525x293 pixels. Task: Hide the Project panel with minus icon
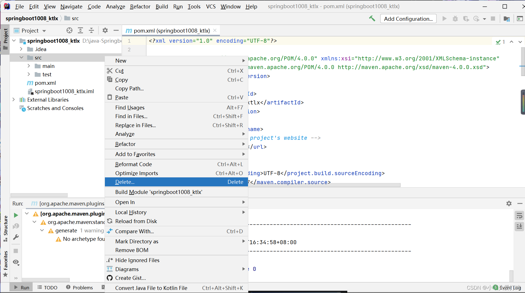pos(116,30)
